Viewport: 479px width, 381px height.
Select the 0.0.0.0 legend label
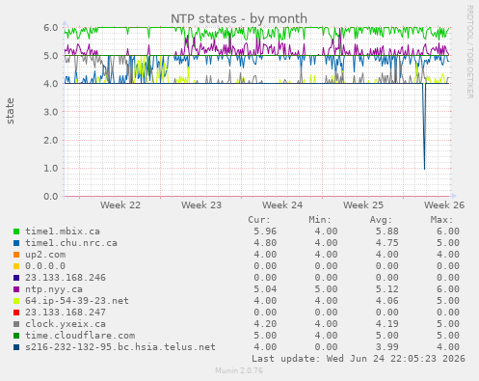coord(45,266)
